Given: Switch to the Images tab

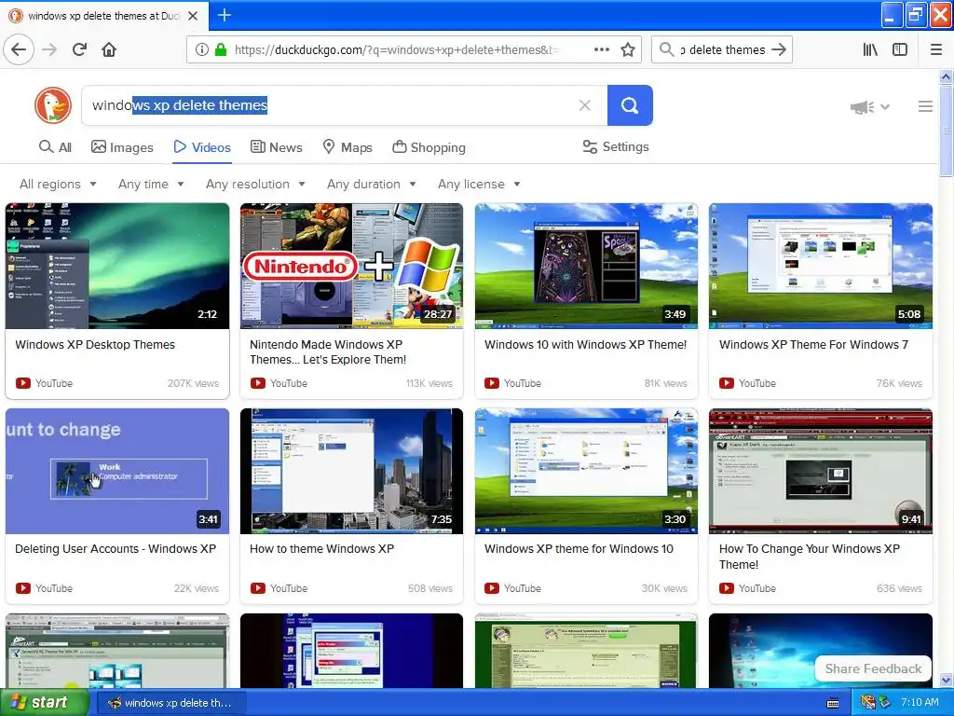Looking at the screenshot, I should tap(122, 147).
